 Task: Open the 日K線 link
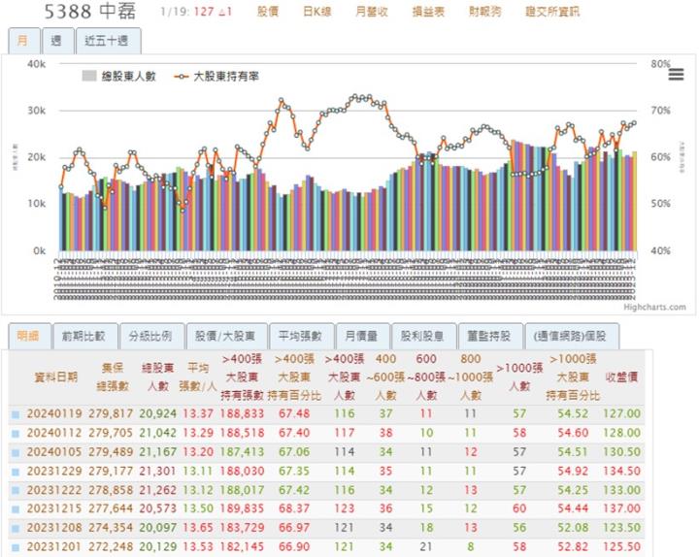(x=316, y=12)
